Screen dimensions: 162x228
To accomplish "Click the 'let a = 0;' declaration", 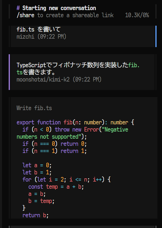I will [x=37, y=165].
